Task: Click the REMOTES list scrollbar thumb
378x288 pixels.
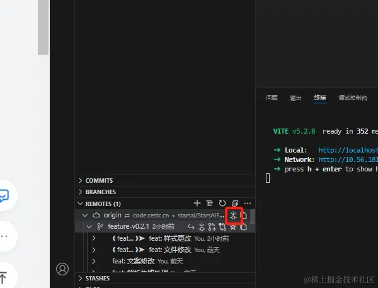Action: (253, 217)
